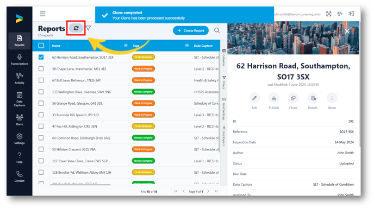Open Settings in the sidebar
The width and height of the screenshot is (374, 209).
click(x=20, y=138)
